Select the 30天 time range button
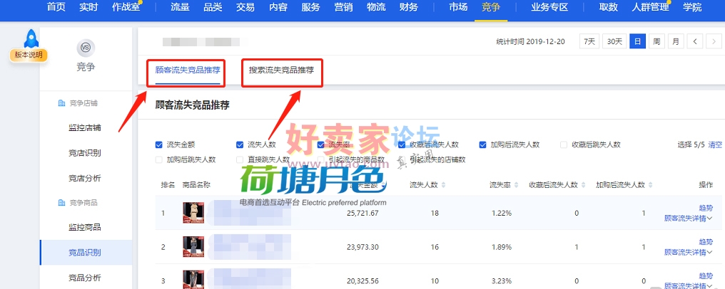 614,41
